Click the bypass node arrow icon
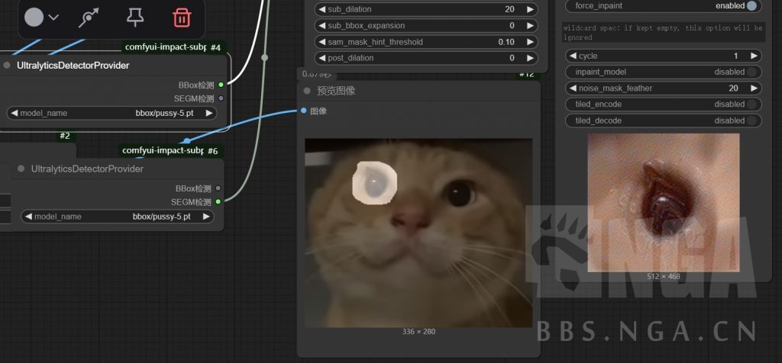The width and height of the screenshot is (782, 363). coord(90,17)
